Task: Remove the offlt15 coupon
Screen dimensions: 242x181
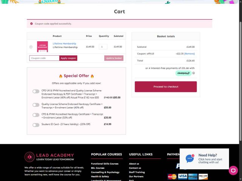Action: coord(189,54)
